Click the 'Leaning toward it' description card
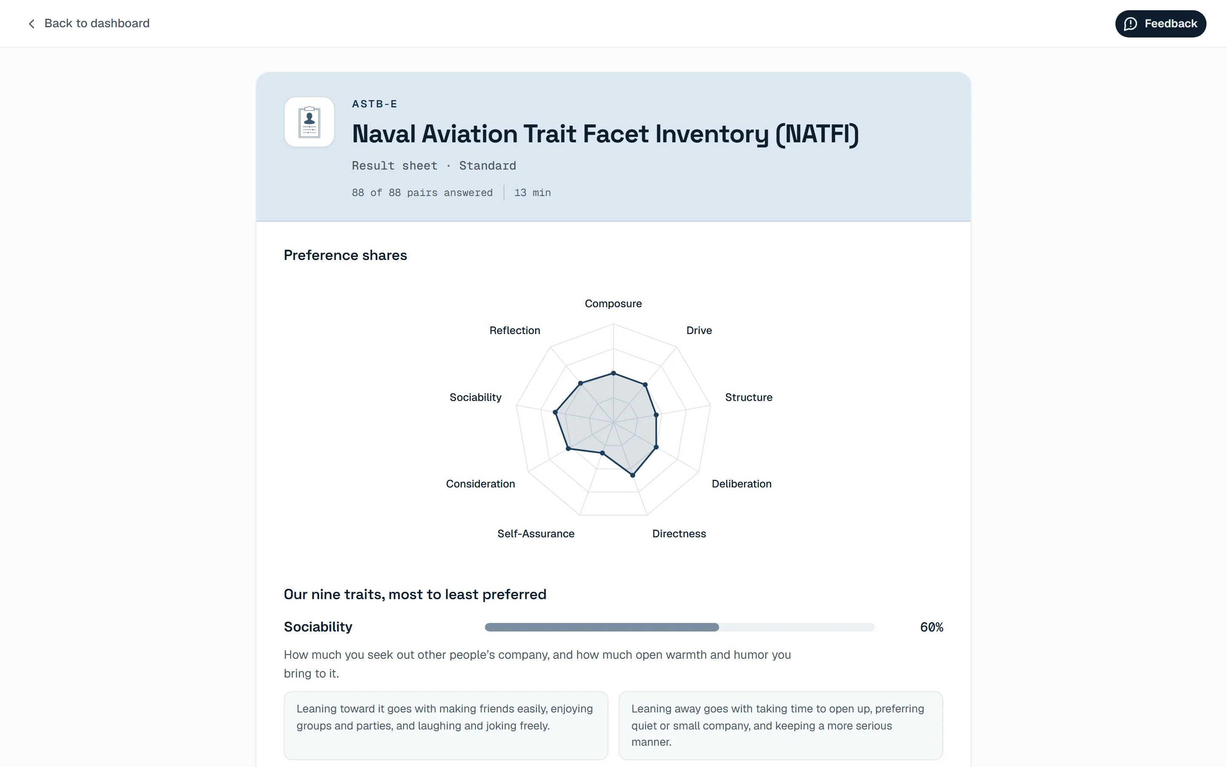Viewport: 1227px width, 767px height. point(446,725)
